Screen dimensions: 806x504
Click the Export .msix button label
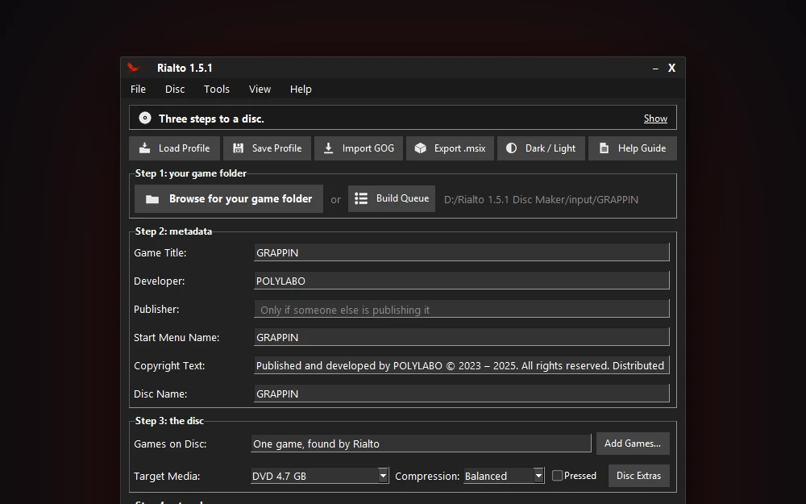pos(459,148)
